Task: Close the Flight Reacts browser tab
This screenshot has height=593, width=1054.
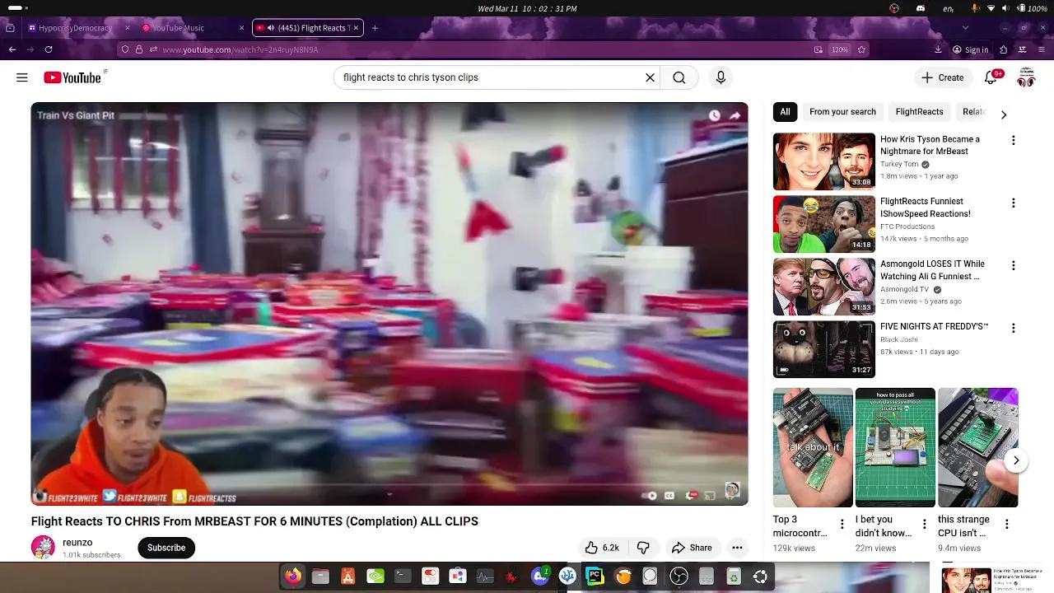Action: point(356,28)
